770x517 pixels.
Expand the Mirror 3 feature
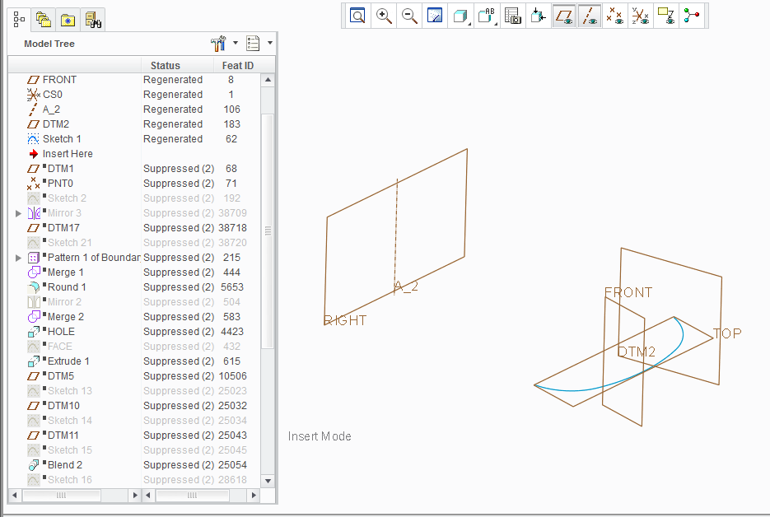click(x=18, y=213)
